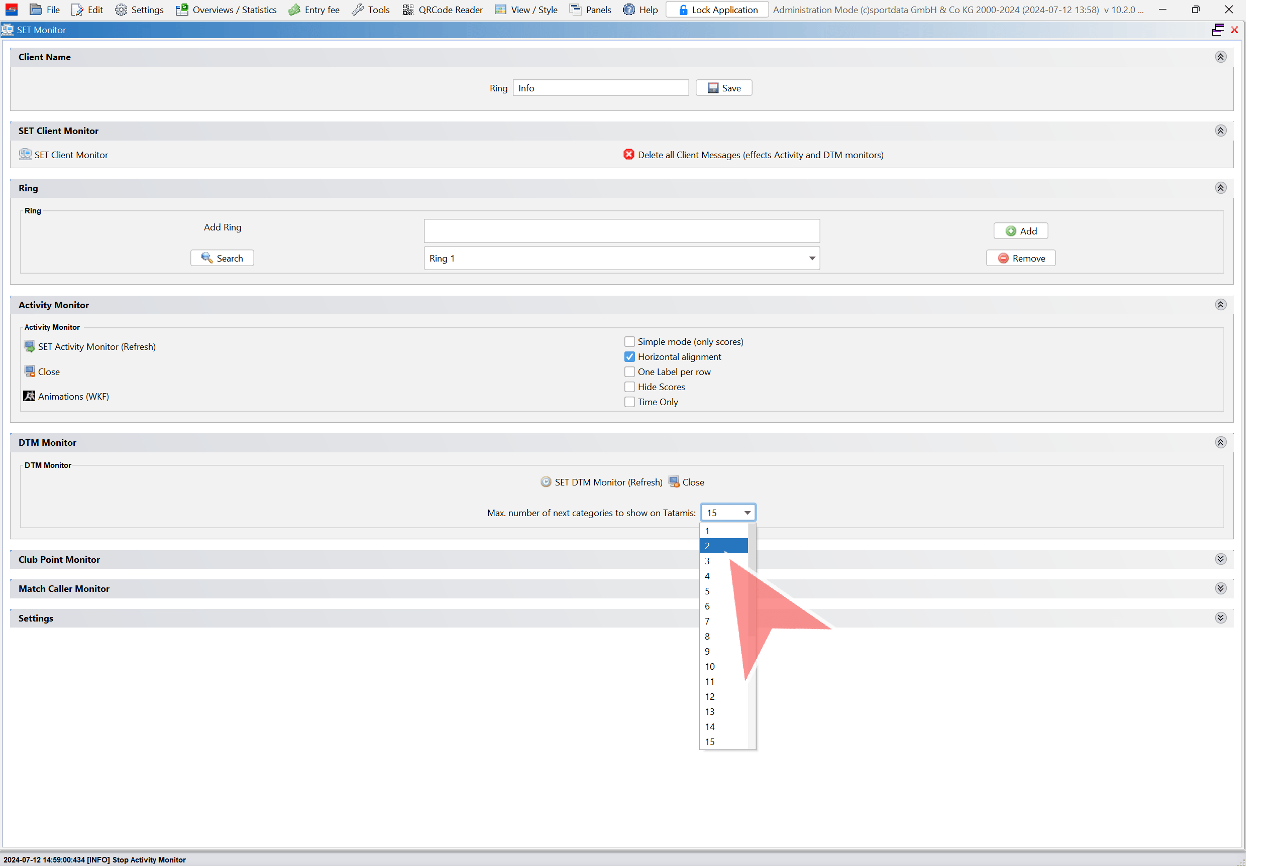This screenshot has height=866, width=1285.
Task: Open the File menu
Action: tap(44, 10)
